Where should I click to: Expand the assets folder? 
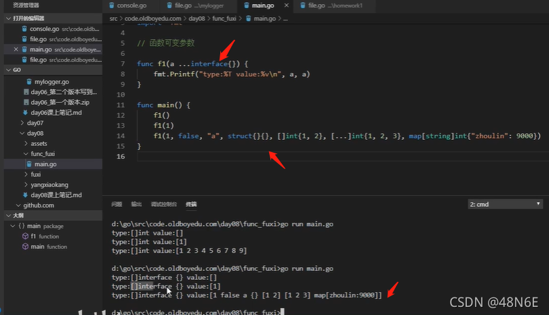pos(39,143)
